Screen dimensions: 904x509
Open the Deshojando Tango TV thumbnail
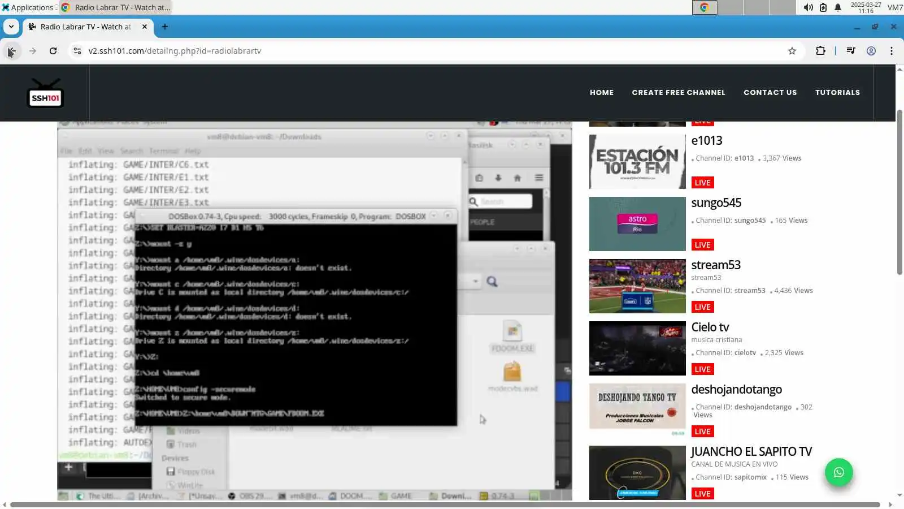pyautogui.click(x=637, y=411)
